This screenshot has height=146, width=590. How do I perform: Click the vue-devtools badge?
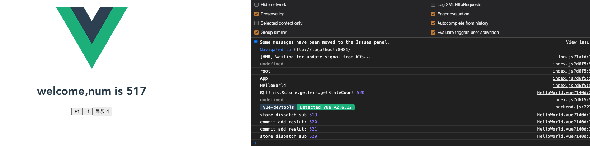pos(278,107)
